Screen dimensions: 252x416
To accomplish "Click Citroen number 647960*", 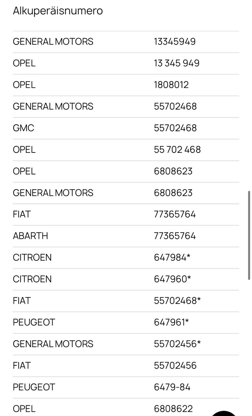I will tap(172, 279).
